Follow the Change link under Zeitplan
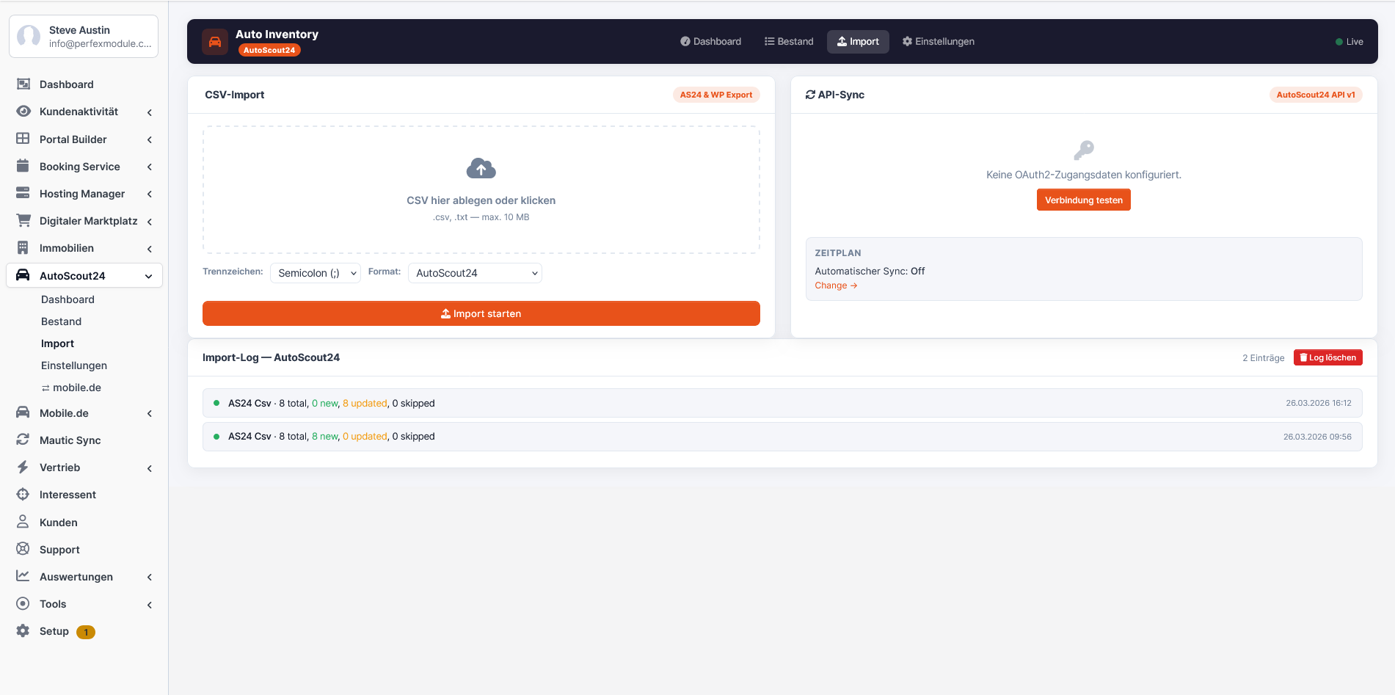 click(836, 285)
